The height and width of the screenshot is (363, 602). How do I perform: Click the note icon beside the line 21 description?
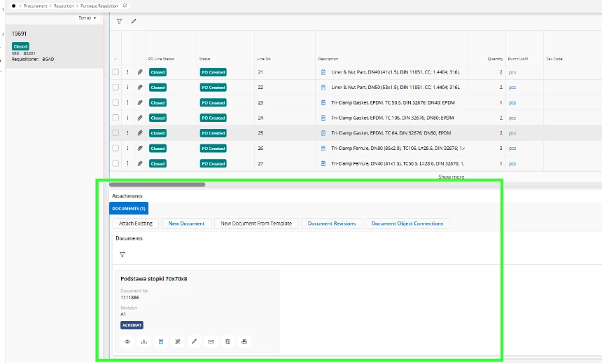pyautogui.click(x=323, y=72)
